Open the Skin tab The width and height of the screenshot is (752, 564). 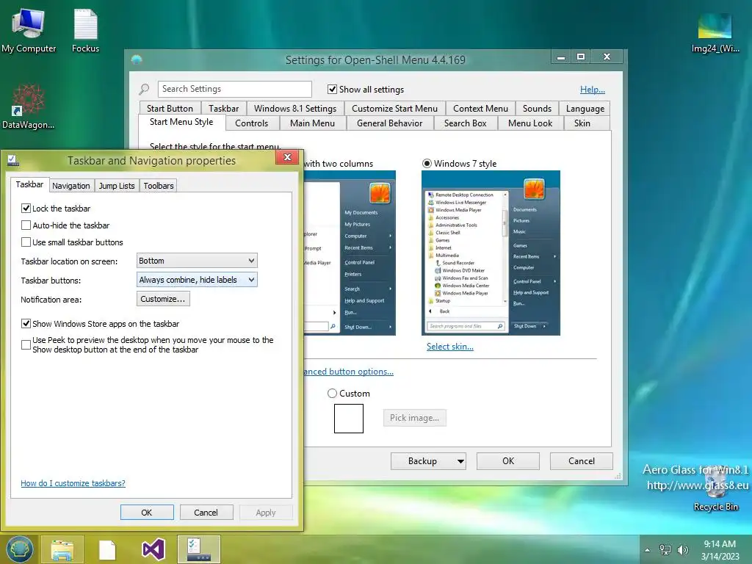tap(582, 123)
